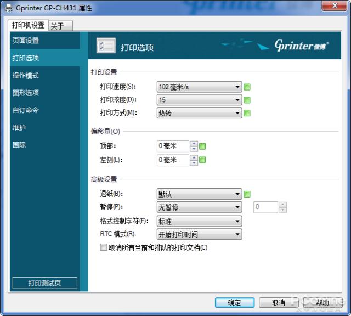This screenshot has width=351, height=316.
Task: Increase the 顶部 offset with up arrow
Action: 194,144
